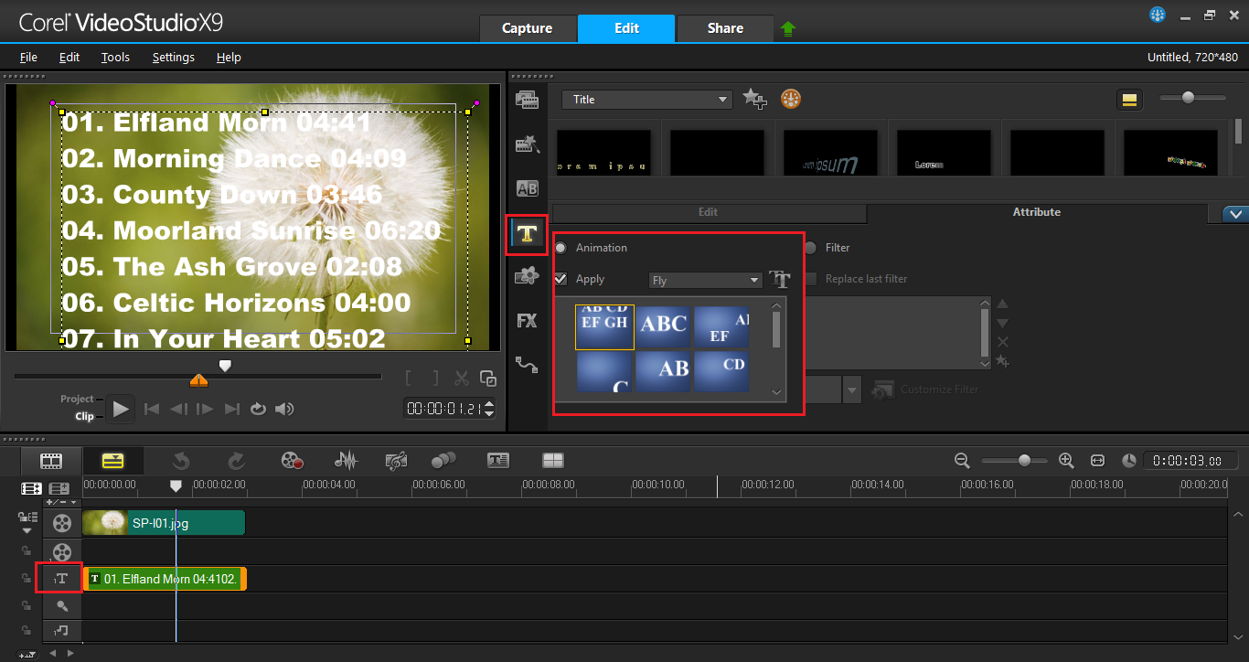Open the Path library icon
1249x662 pixels.
527,364
